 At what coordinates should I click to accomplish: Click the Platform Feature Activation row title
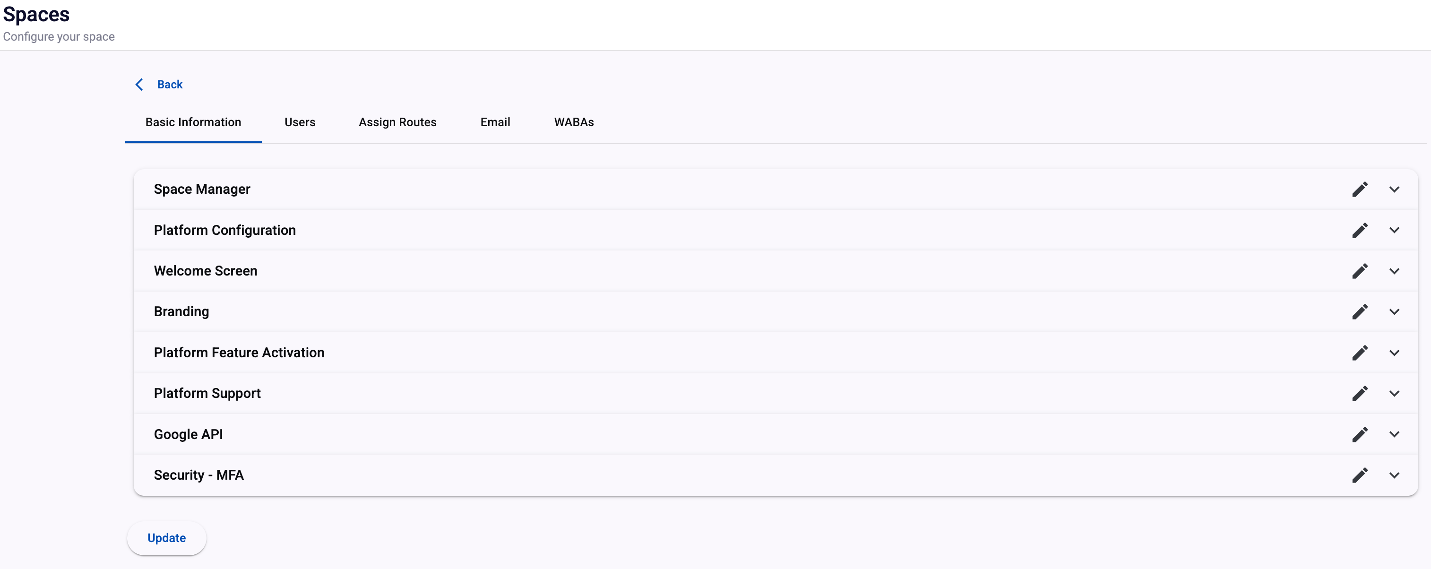click(239, 353)
